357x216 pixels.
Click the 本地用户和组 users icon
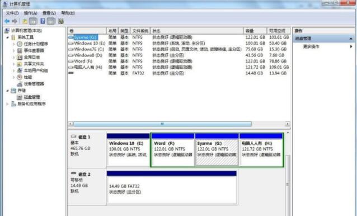click(20, 71)
